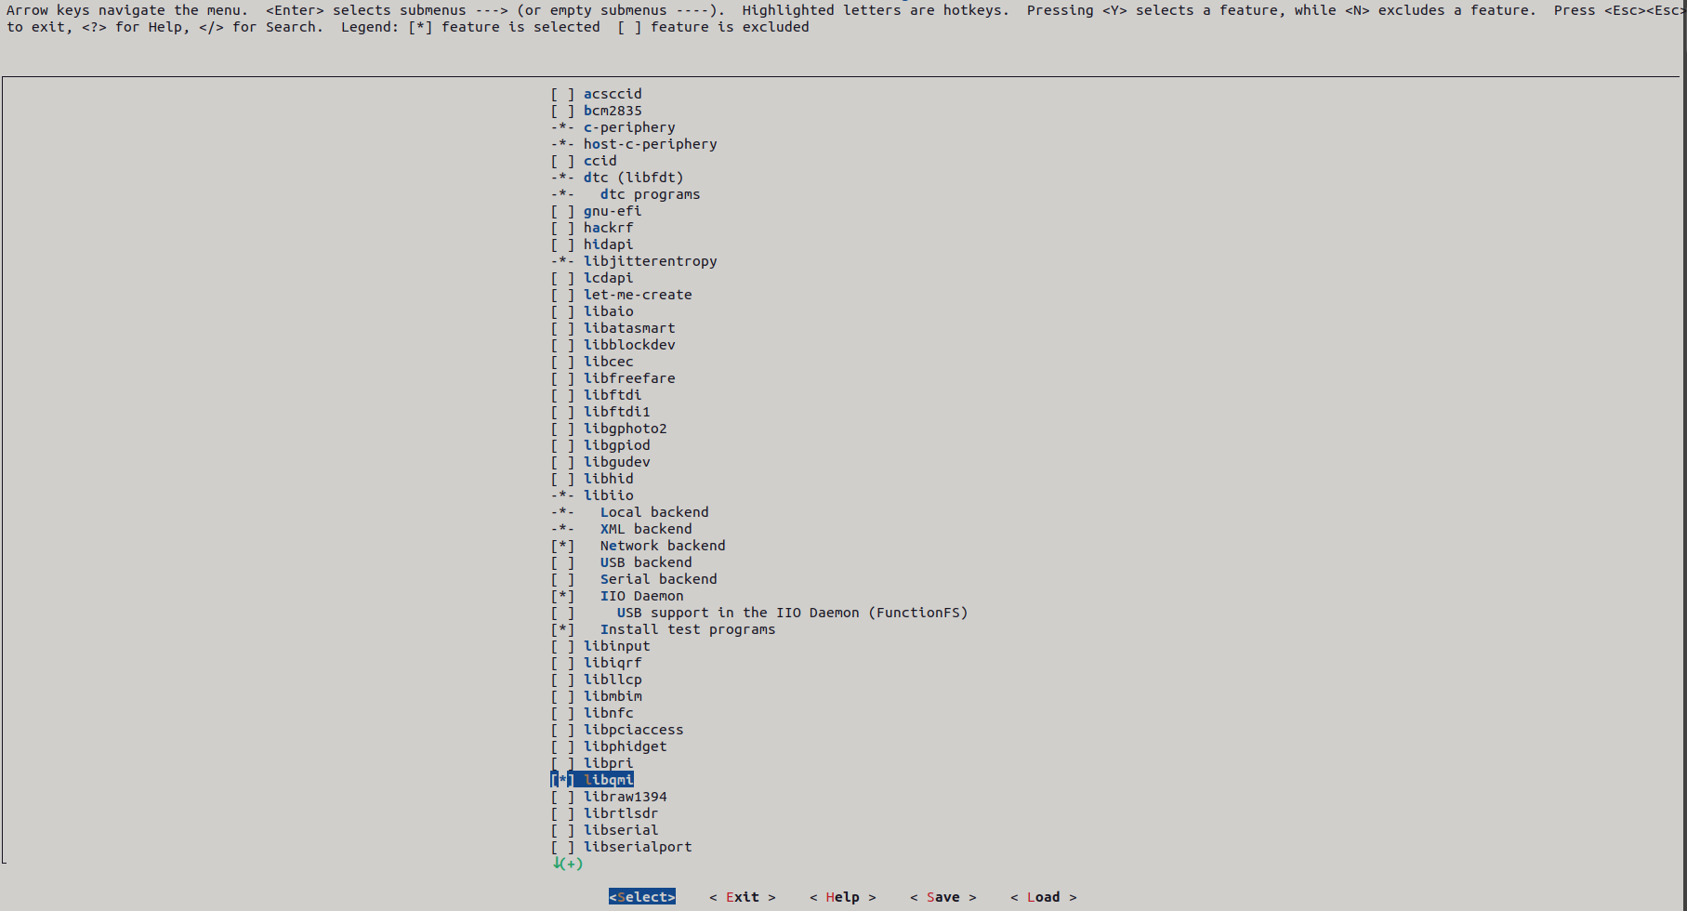Screen dimensions: 1687x911
Task: Click the Save button
Action: [942, 897]
